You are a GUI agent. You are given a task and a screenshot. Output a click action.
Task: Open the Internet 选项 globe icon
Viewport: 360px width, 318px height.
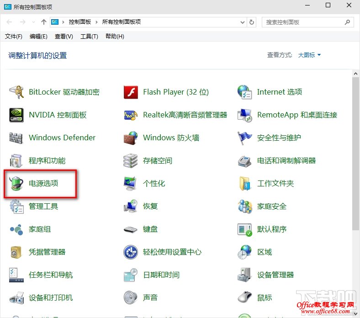click(x=244, y=92)
